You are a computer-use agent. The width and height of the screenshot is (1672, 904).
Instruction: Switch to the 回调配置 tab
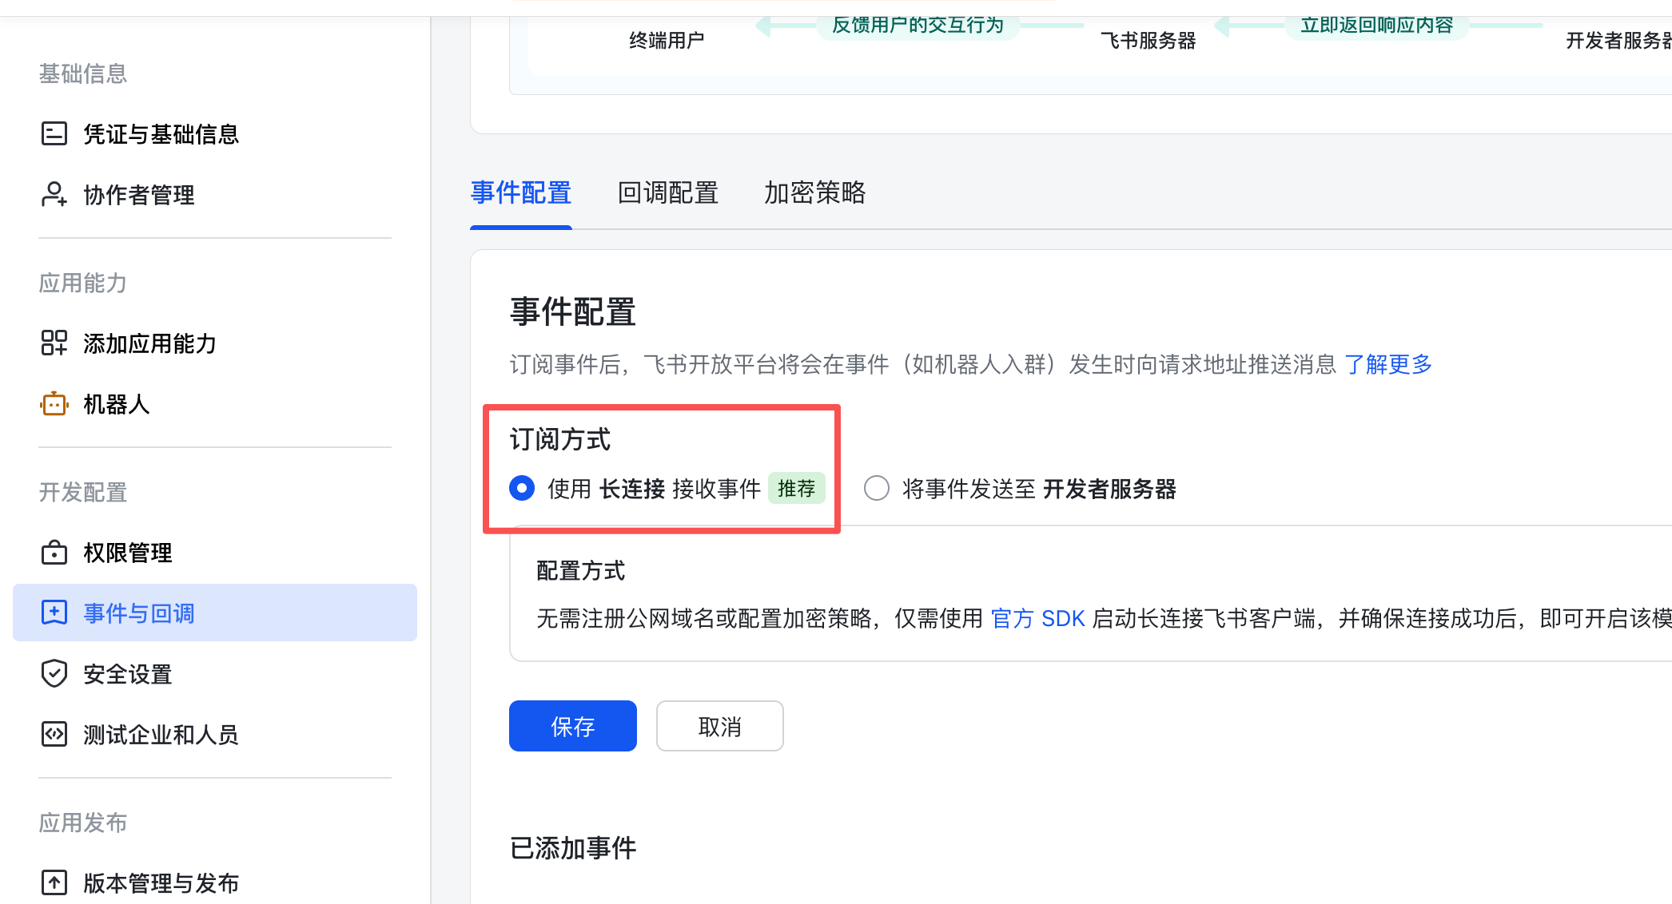667,192
